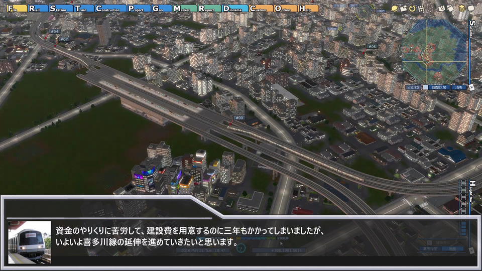Click the white grid icon
Image resolution: width=482 pixels, height=271 pixels.
[x=421, y=9]
